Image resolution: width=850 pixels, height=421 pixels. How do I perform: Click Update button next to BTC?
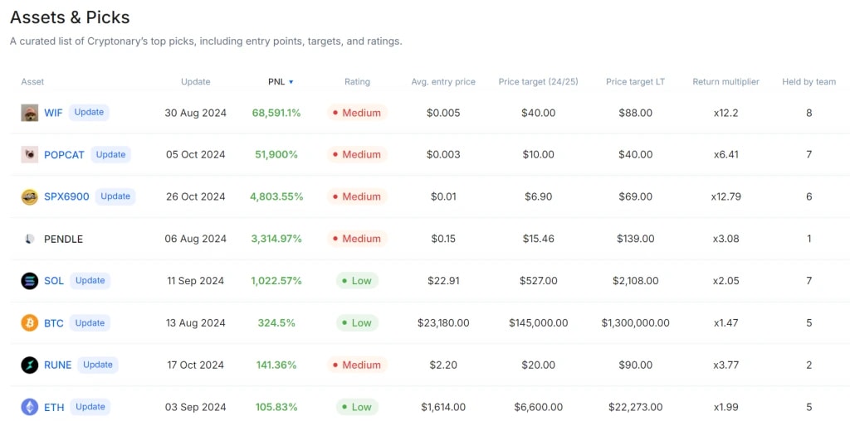tap(90, 322)
